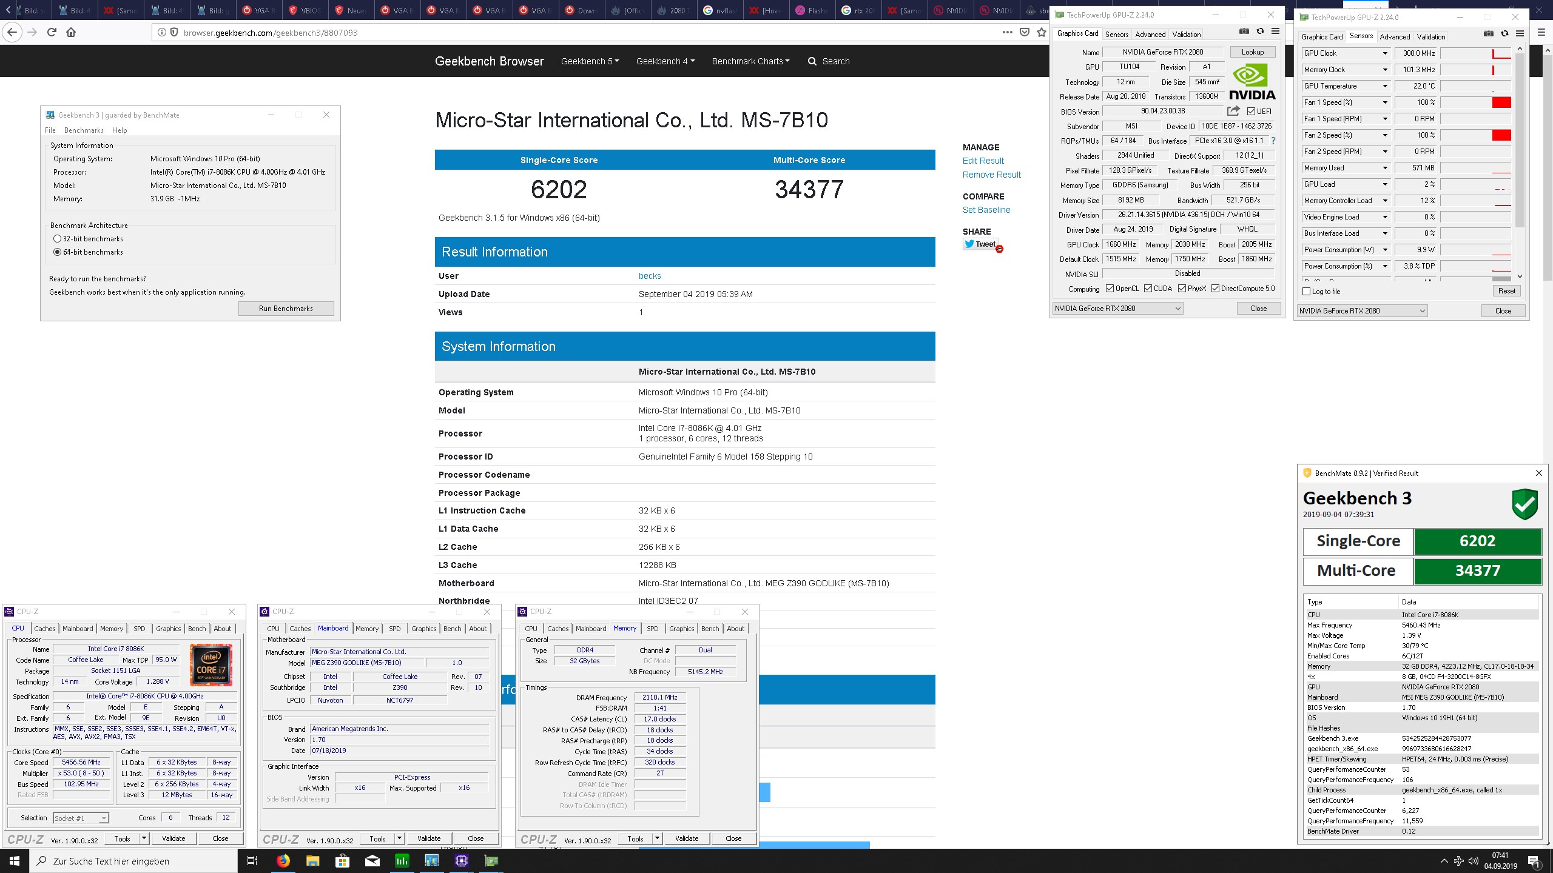Screen dimensions: 1553x873
Task: Open Tools dropdown arrow in CPU-Z CPU window
Action: click(144, 838)
